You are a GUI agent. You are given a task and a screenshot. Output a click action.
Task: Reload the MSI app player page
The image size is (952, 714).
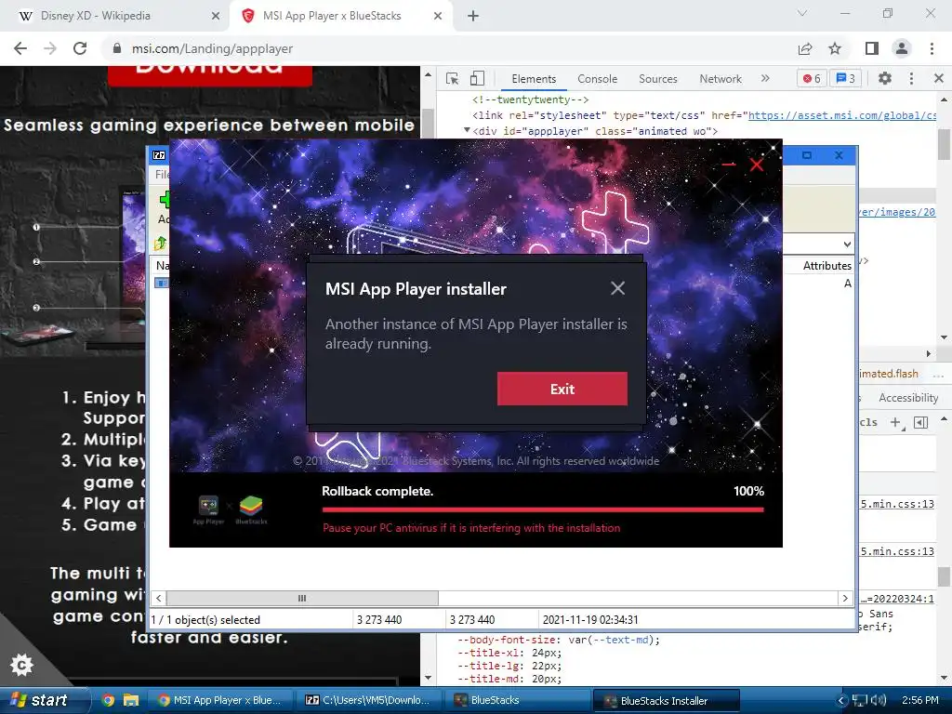pos(80,48)
